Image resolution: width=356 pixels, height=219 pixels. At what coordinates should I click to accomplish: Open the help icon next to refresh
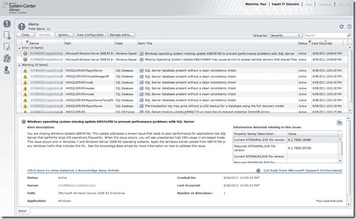click(349, 26)
